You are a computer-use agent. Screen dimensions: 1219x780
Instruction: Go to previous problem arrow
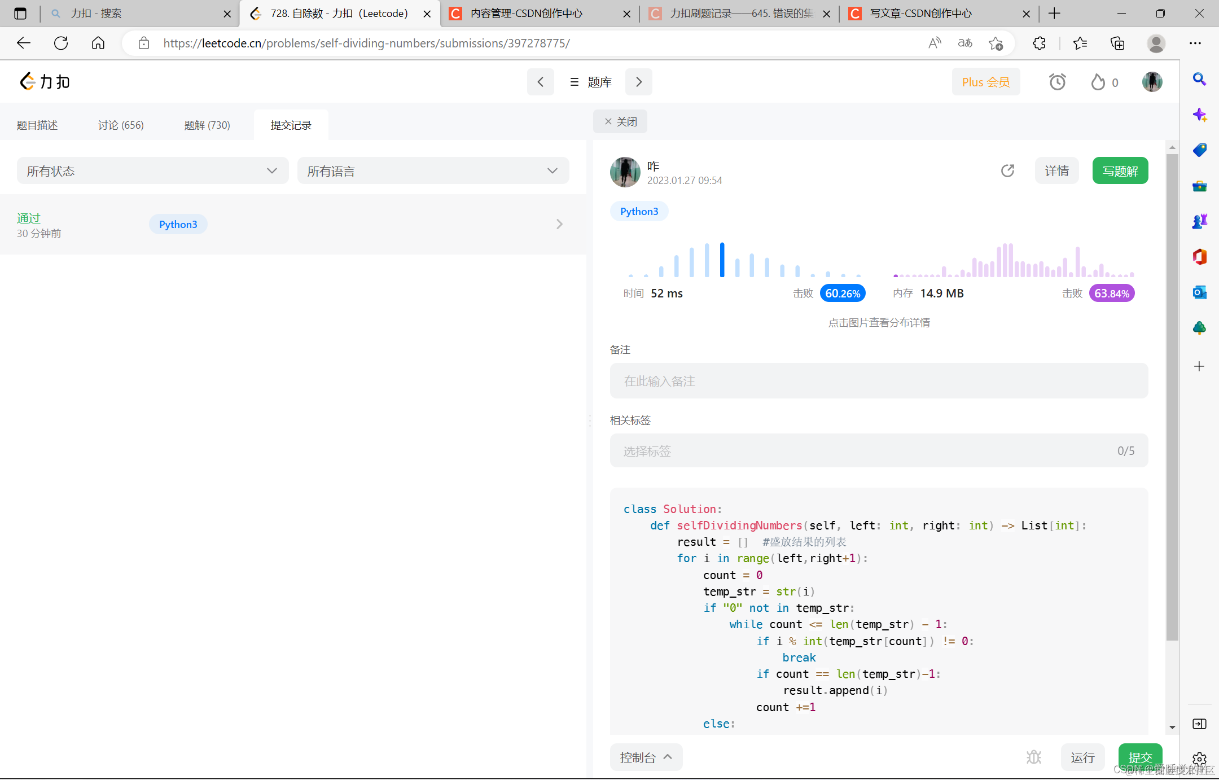pyautogui.click(x=540, y=82)
